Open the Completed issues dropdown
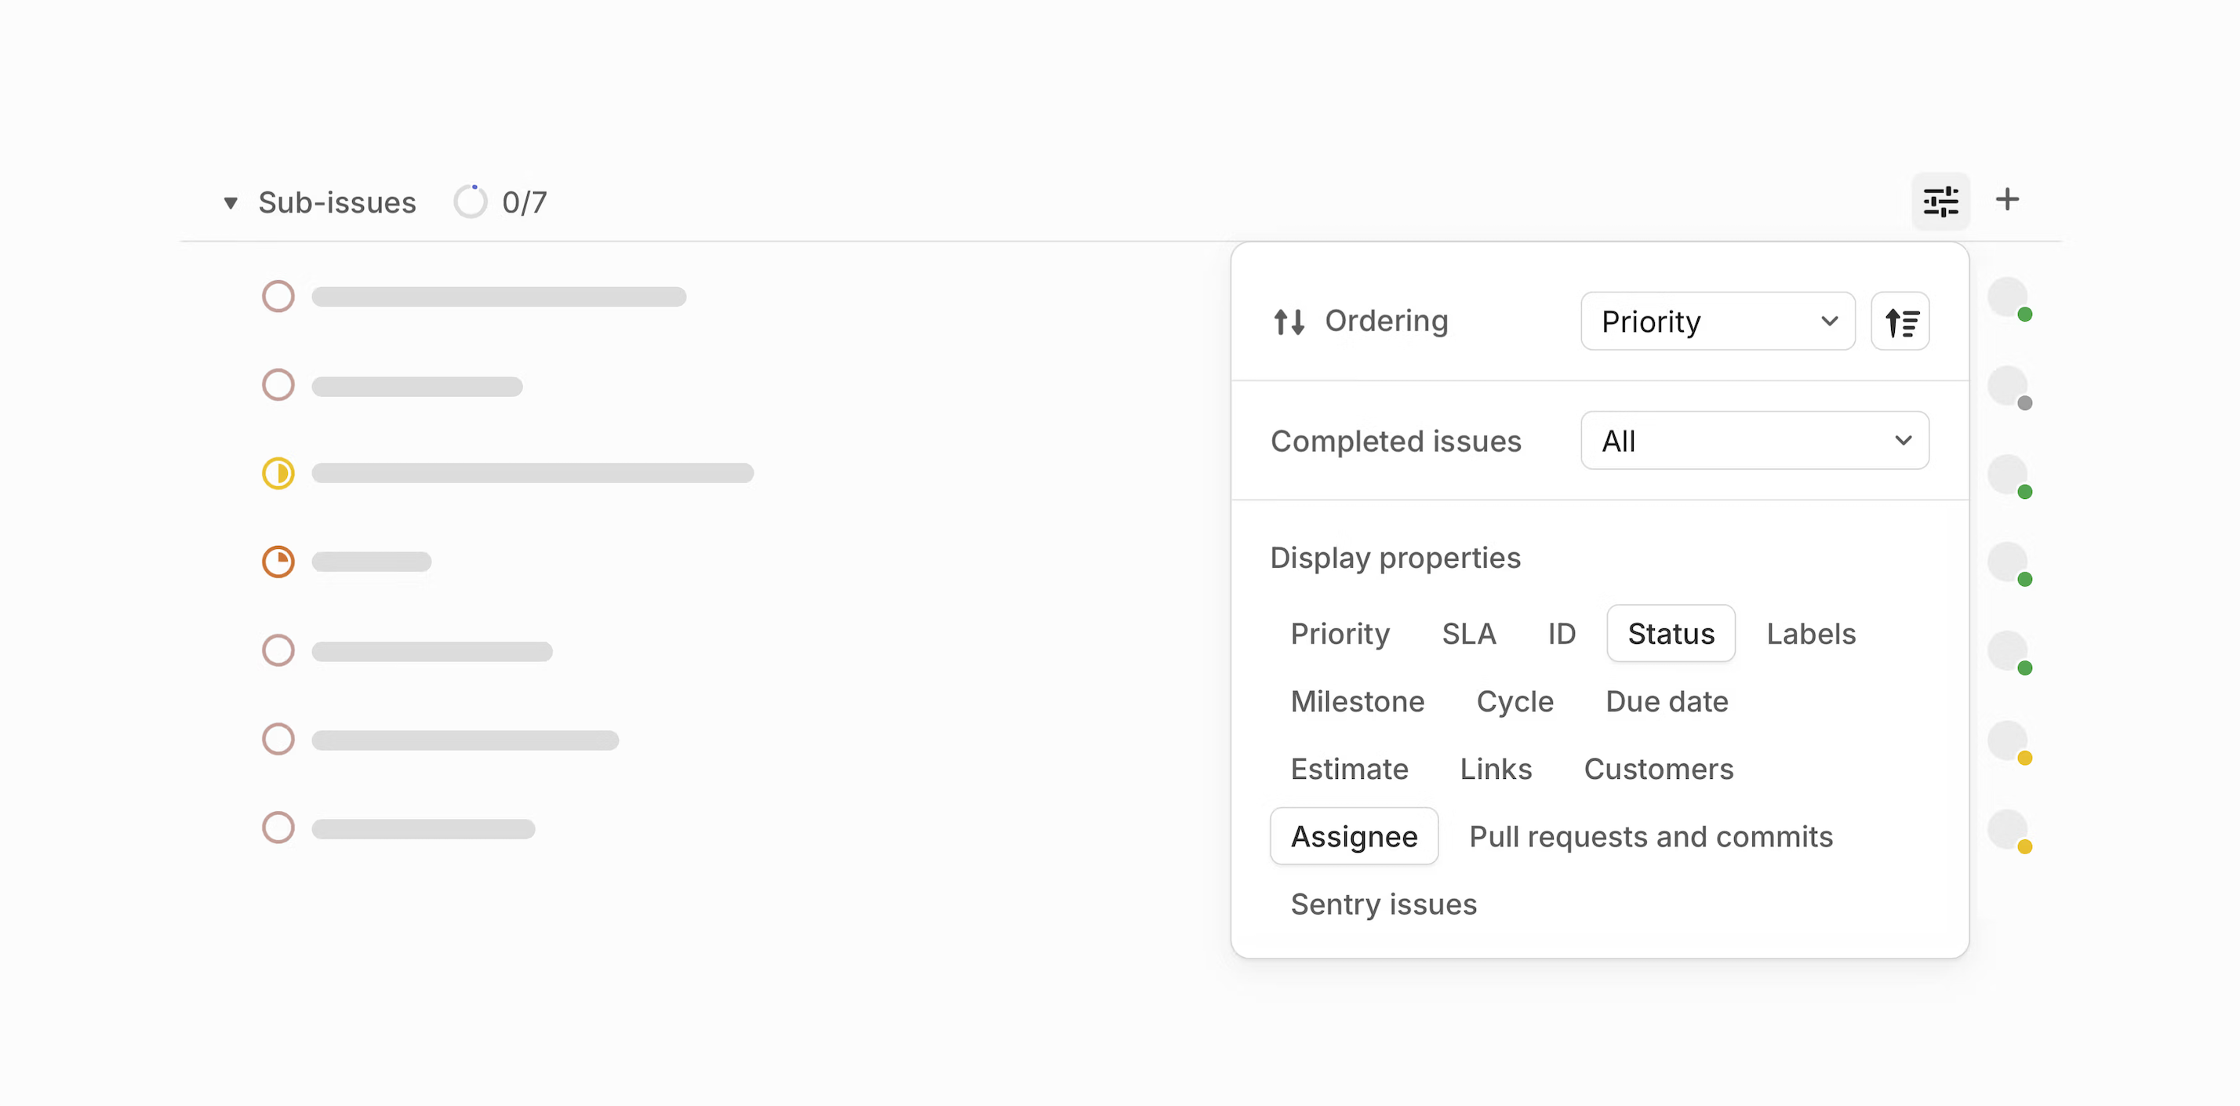This screenshot has width=2240, height=1106. point(1754,441)
